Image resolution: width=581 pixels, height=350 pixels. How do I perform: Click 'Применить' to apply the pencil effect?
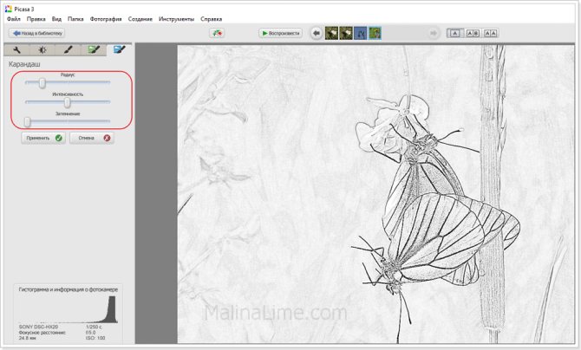pyautogui.click(x=43, y=138)
